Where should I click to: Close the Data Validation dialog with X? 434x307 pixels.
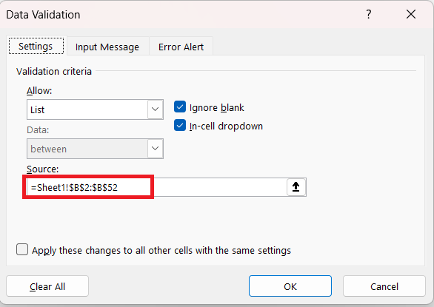(x=411, y=14)
